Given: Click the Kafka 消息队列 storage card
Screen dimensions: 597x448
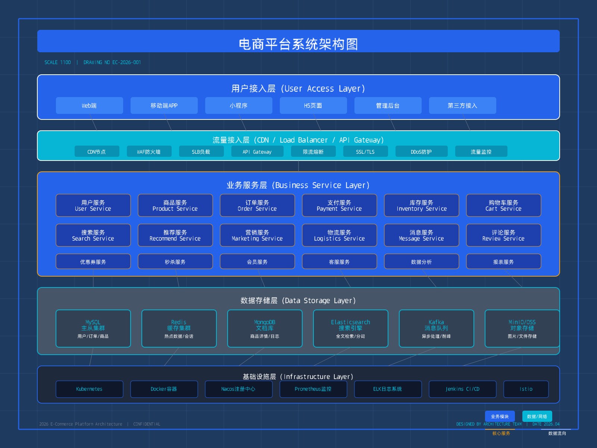Looking at the screenshot, I should click(x=437, y=329).
